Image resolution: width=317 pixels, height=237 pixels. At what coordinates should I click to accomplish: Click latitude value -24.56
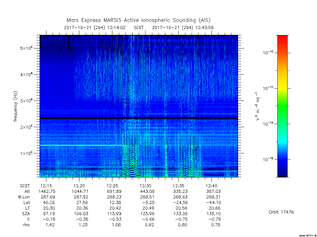click(x=180, y=202)
